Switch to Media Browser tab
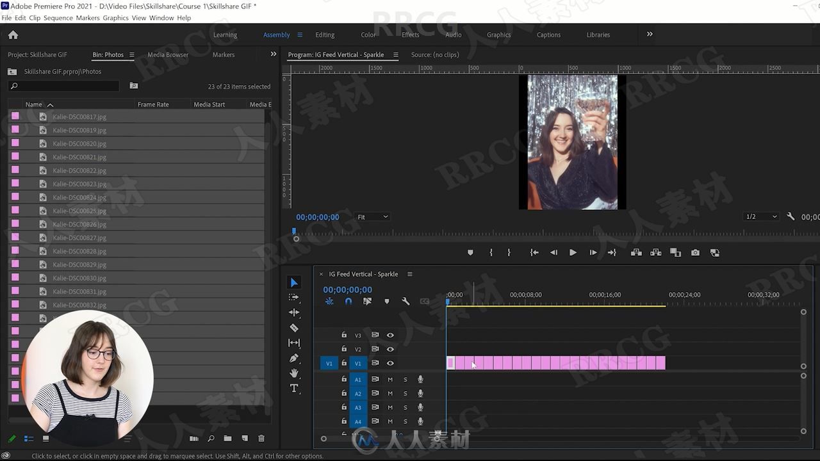The width and height of the screenshot is (820, 461). point(168,54)
